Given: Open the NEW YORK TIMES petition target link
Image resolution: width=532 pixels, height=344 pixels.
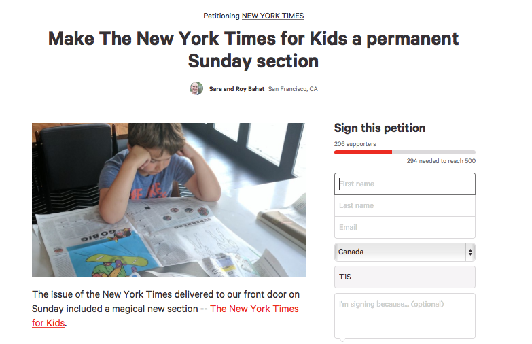Looking at the screenshot, I should pos(272,16).
